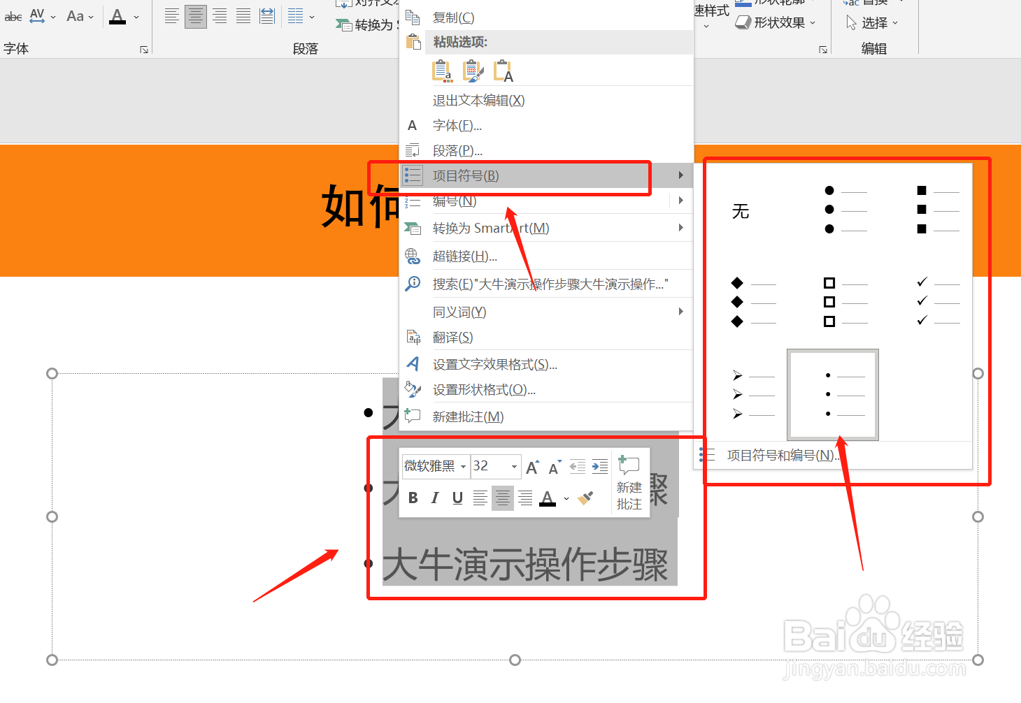This screenshot has width=1021, height=703.
Task: Open 设置形状格式(O)... entry
Action: click(x=546, y=390)
